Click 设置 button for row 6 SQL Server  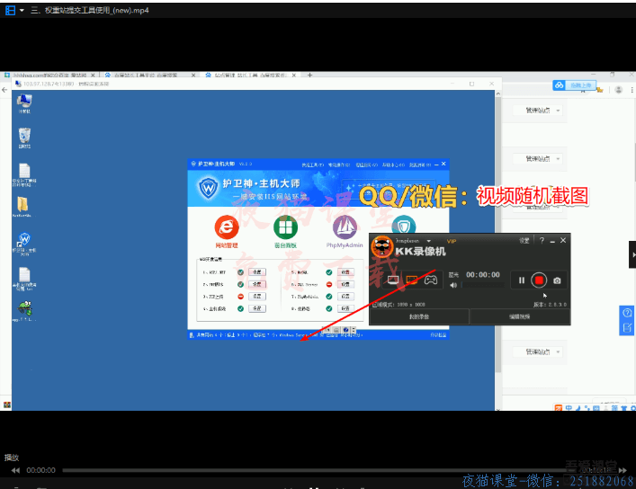[345, 284]
